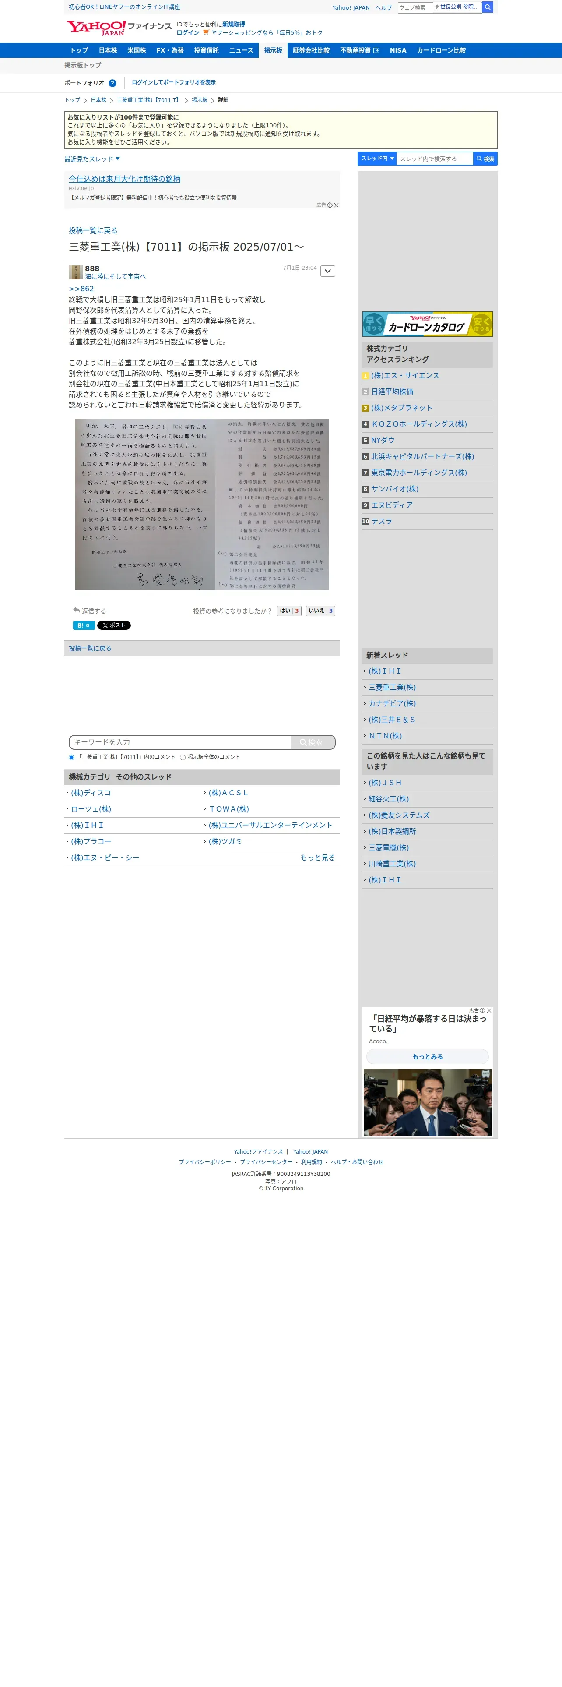The height and width of the screenshot is (1687, 562).
Task: Vote いいえ on the post
Action: (x=320, y=611)
